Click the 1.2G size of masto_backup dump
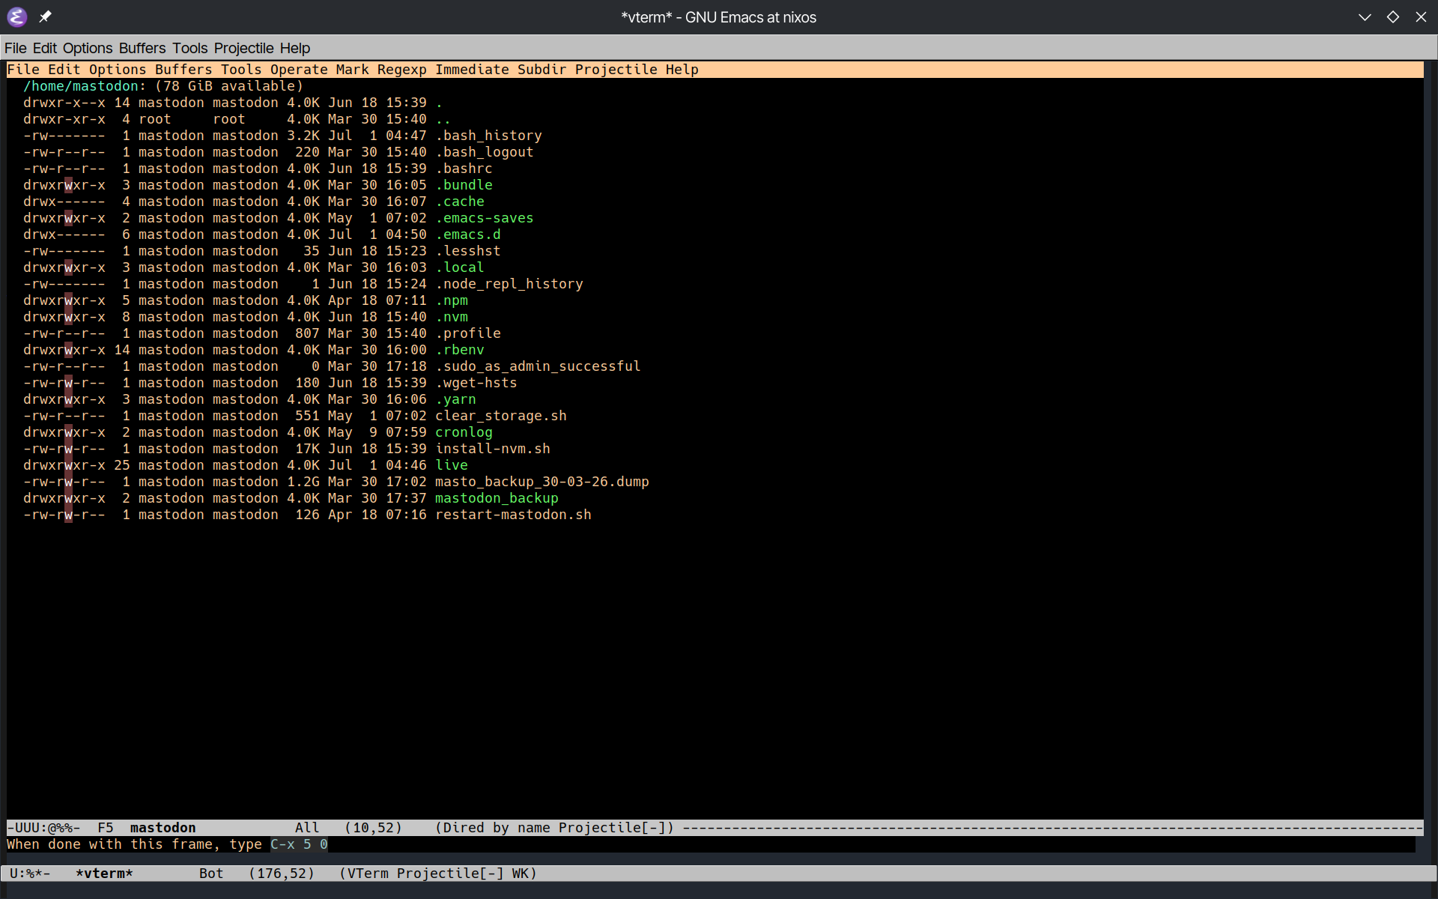Screen dimensions: 1438x899 point(303,482)
